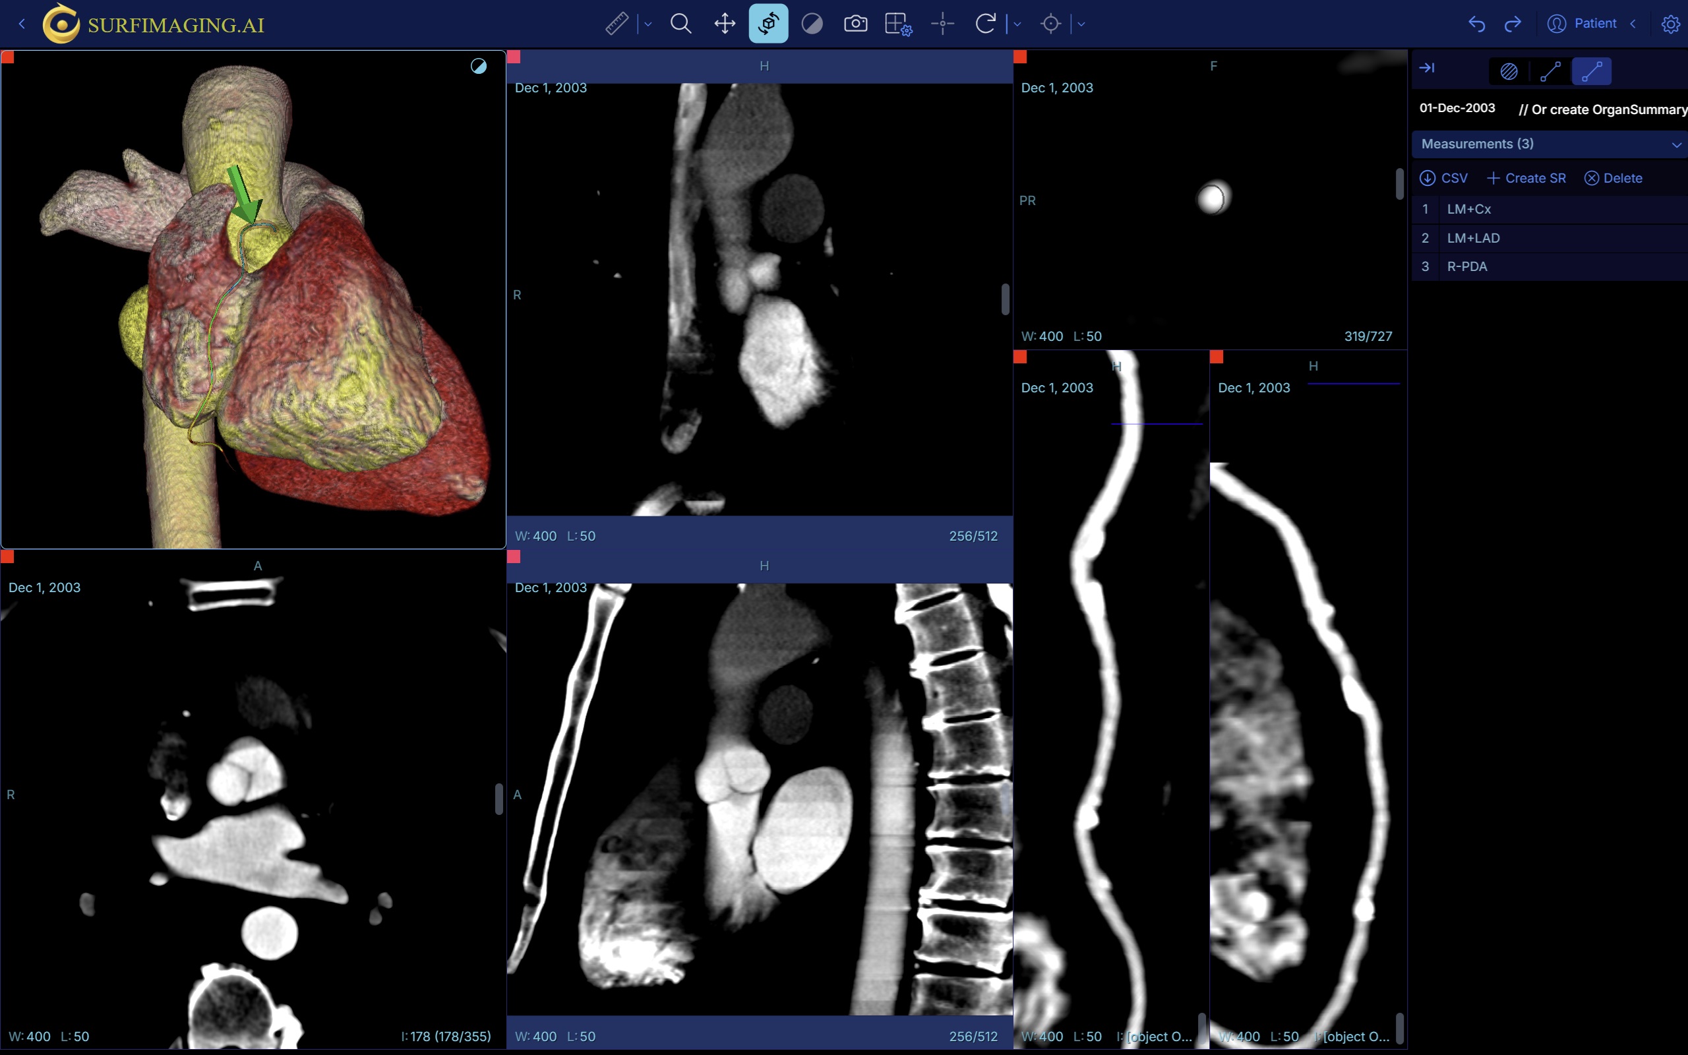The image size is (1688, 1055).
Task: Open the reset tool dropdown chevron
Action: [x=1017, y=23]
